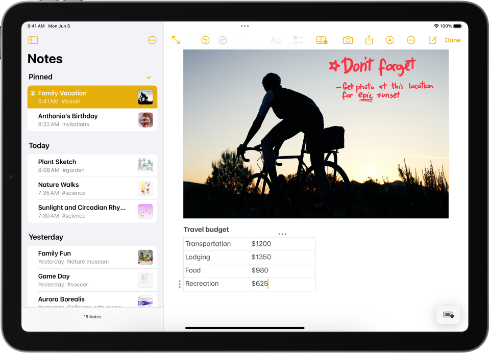Undo the last edit

click(205, 40)
